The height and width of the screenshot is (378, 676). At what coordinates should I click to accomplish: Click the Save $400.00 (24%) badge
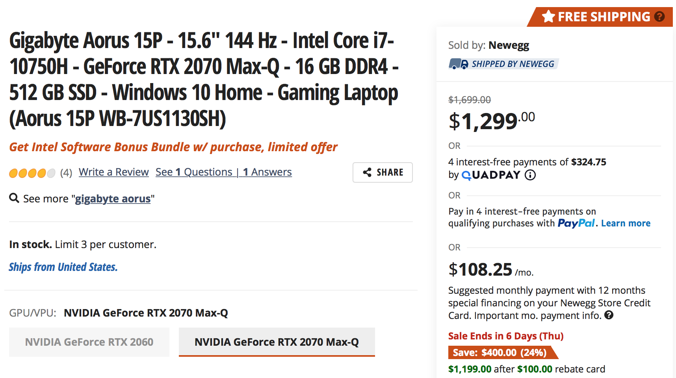500,352
